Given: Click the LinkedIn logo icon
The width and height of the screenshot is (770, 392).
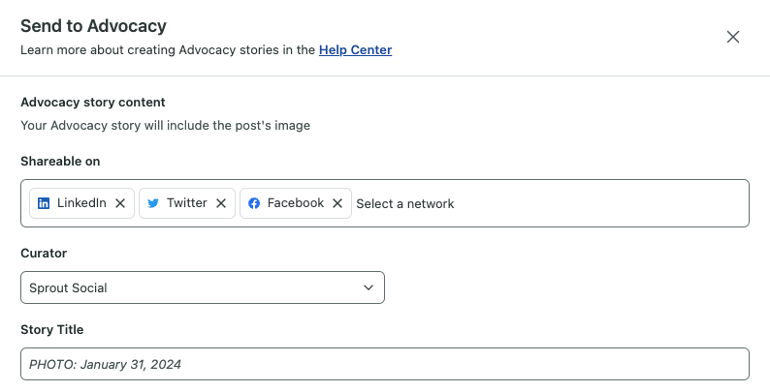Looking at the screenshot, I should [x=44, y=203].
